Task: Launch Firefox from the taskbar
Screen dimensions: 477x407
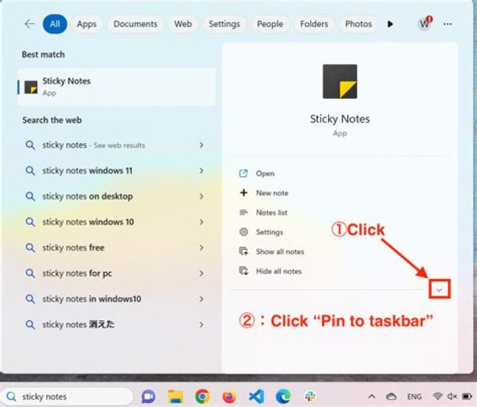Action: 229,397
